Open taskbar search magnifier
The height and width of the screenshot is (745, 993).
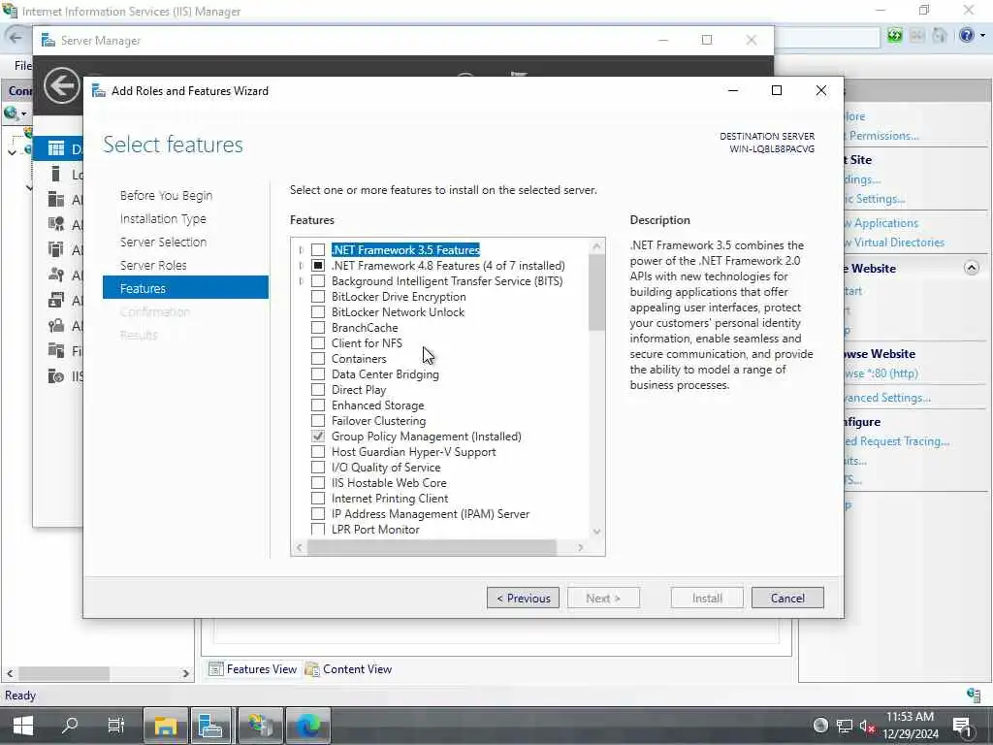[70, 725]
